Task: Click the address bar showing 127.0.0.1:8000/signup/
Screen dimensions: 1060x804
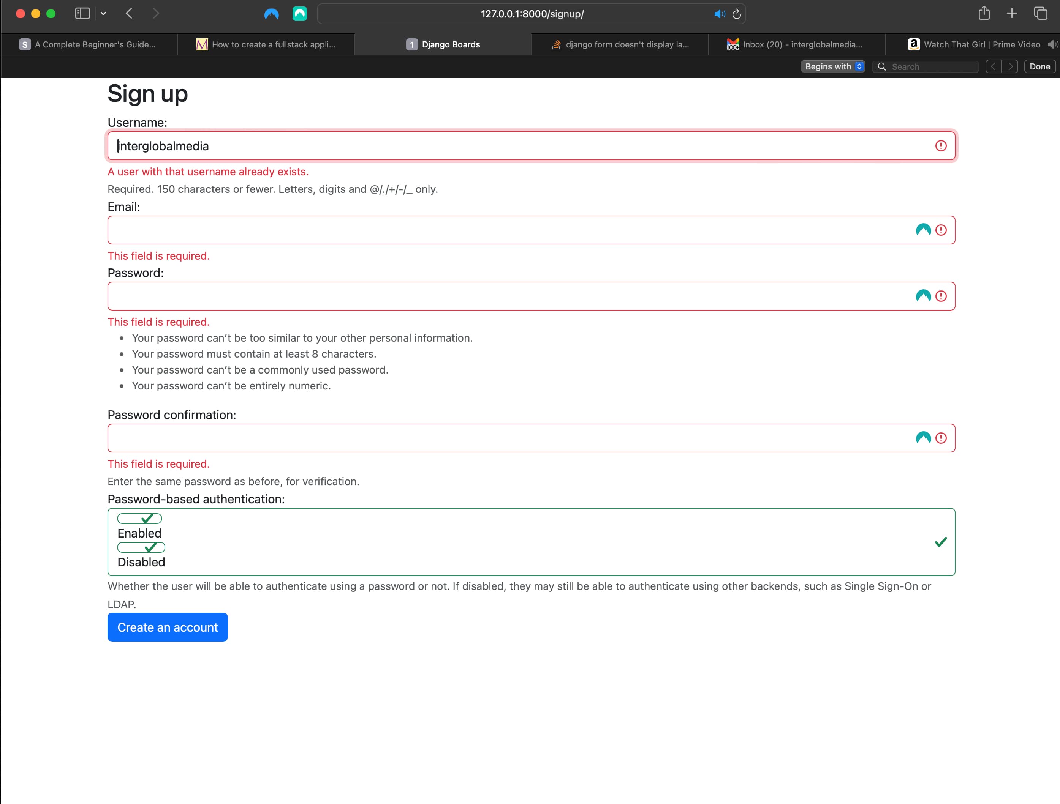Action: [x=532, y=14]
